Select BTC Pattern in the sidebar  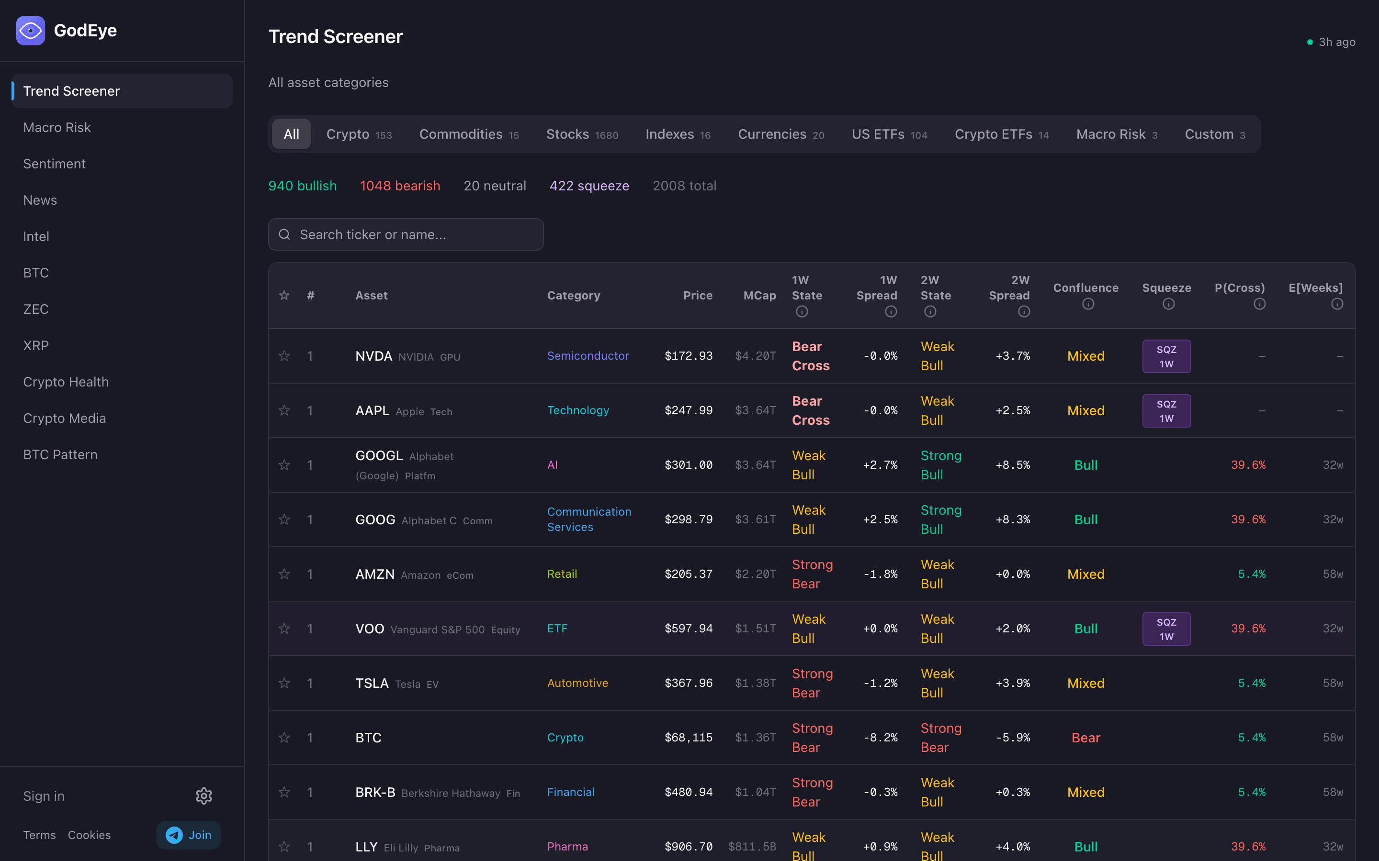(60, 454)
